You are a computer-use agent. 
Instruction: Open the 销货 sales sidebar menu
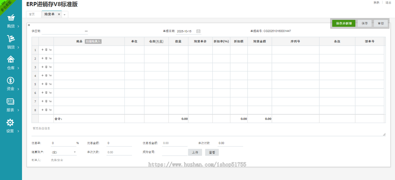pos(11,42)
